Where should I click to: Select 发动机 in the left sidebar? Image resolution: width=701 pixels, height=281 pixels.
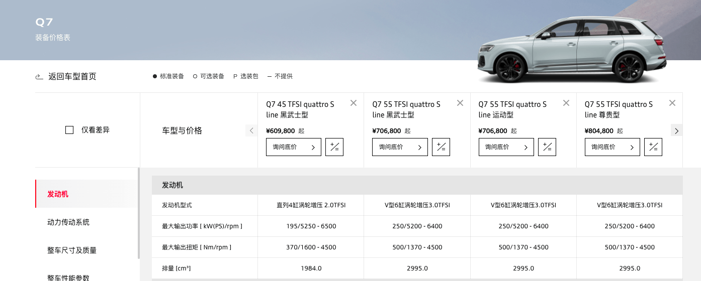point(58,194)
